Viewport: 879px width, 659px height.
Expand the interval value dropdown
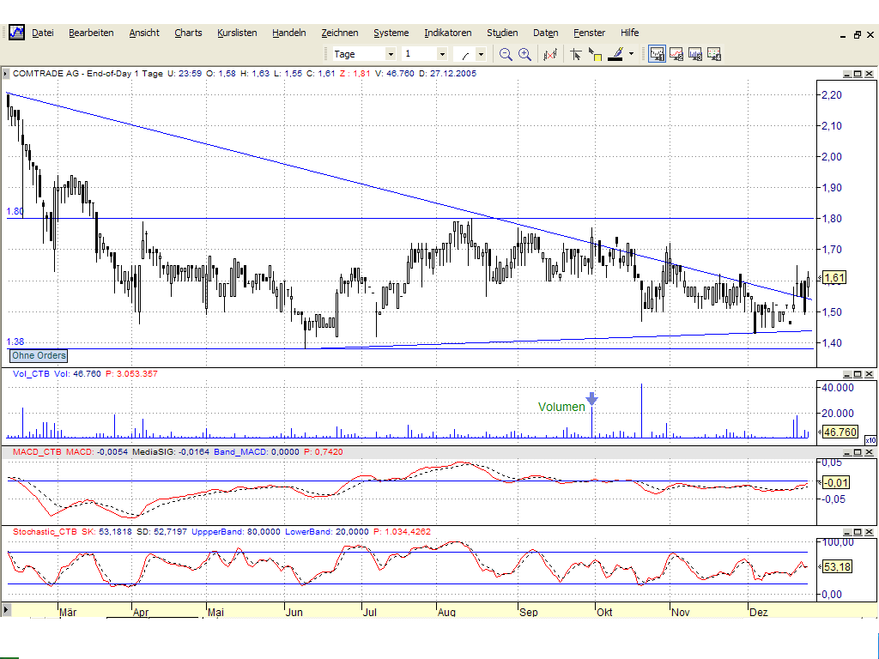[441, 53]
